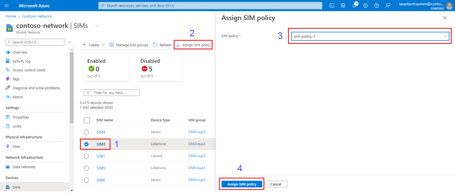Open the notifications bell icon
This screenshot has width=455, height=193.
(x=354, y=6)
